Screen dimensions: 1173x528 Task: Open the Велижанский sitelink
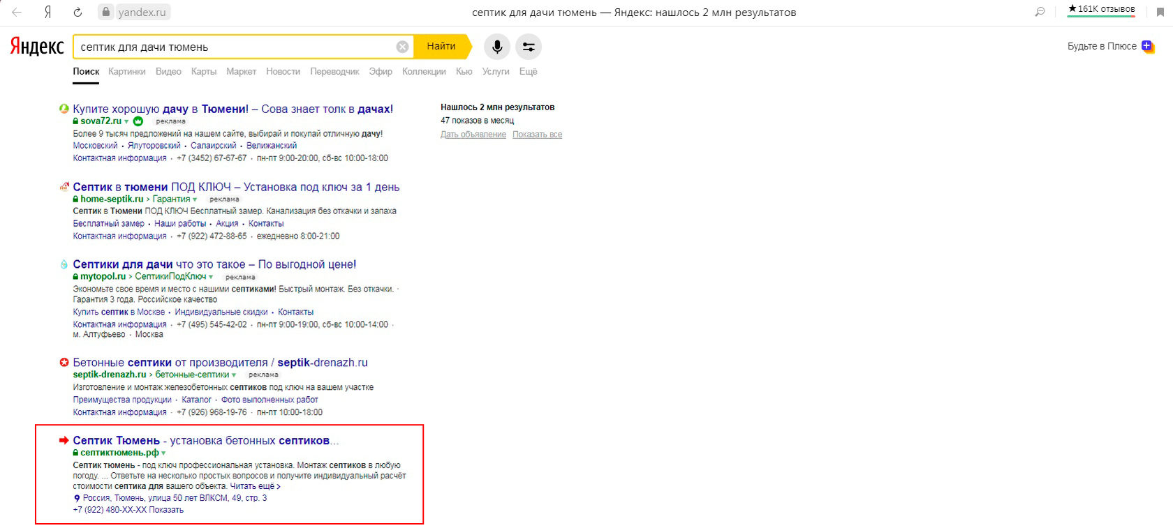pos(272,146)
